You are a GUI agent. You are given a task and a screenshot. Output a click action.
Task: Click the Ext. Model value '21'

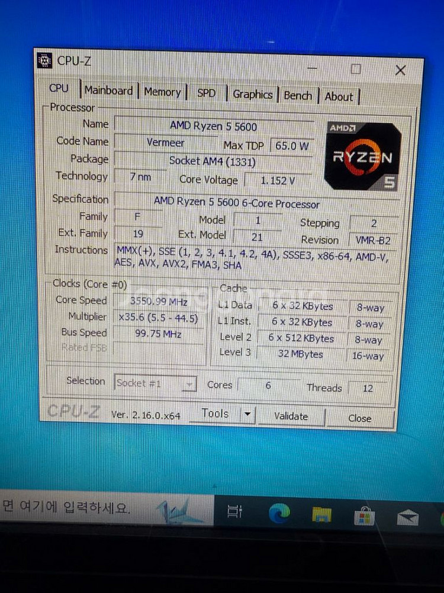257,237
